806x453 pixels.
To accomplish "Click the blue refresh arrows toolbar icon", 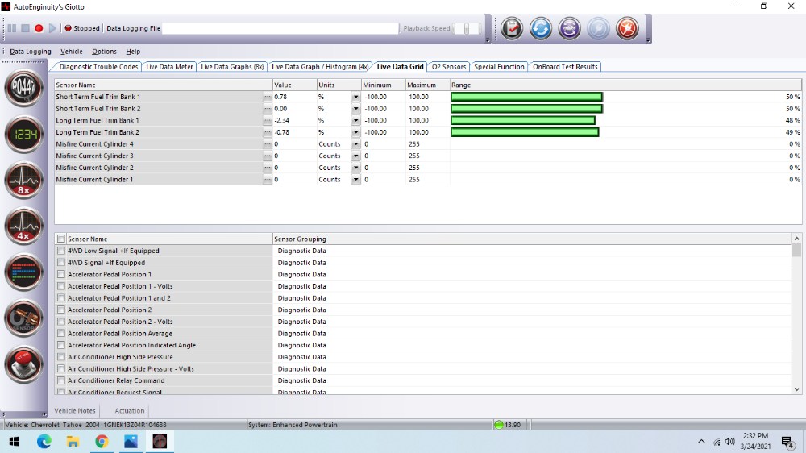I will 540,29.
